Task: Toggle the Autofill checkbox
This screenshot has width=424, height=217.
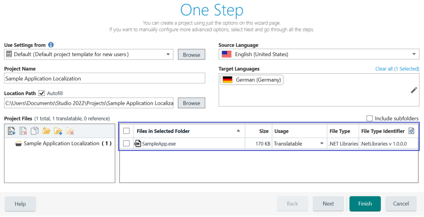Action: tap(42, 93)
